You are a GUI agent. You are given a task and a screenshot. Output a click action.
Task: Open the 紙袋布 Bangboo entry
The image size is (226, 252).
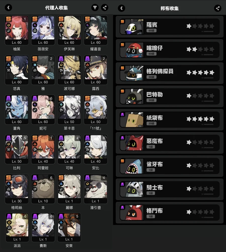[169, 119]
